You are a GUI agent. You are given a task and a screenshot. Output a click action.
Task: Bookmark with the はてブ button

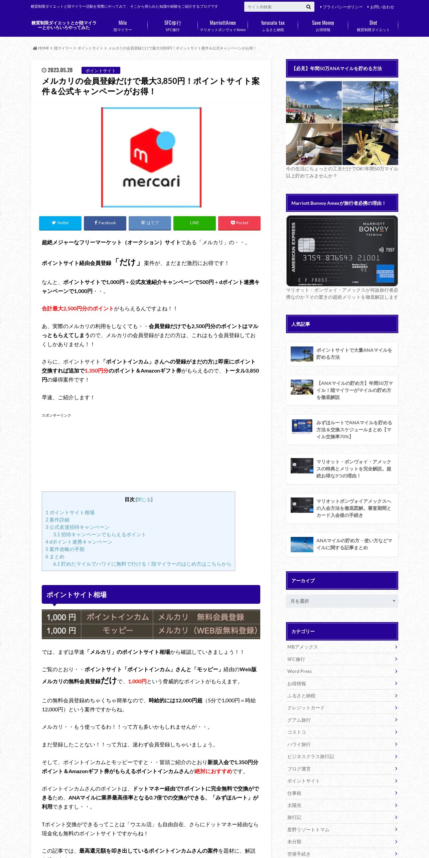pyautogui.click(x=150, y=223)
